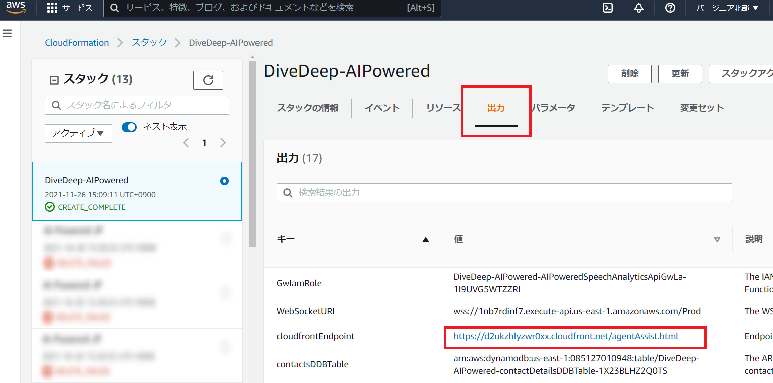Viewport: 773px width, 383px height.
Task: Toggle the nested view switch
Action: [129, 127]
